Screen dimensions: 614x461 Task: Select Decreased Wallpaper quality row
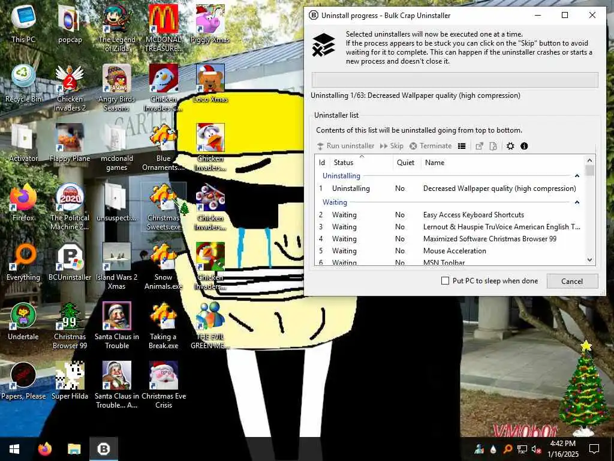[x=450, y=188]
